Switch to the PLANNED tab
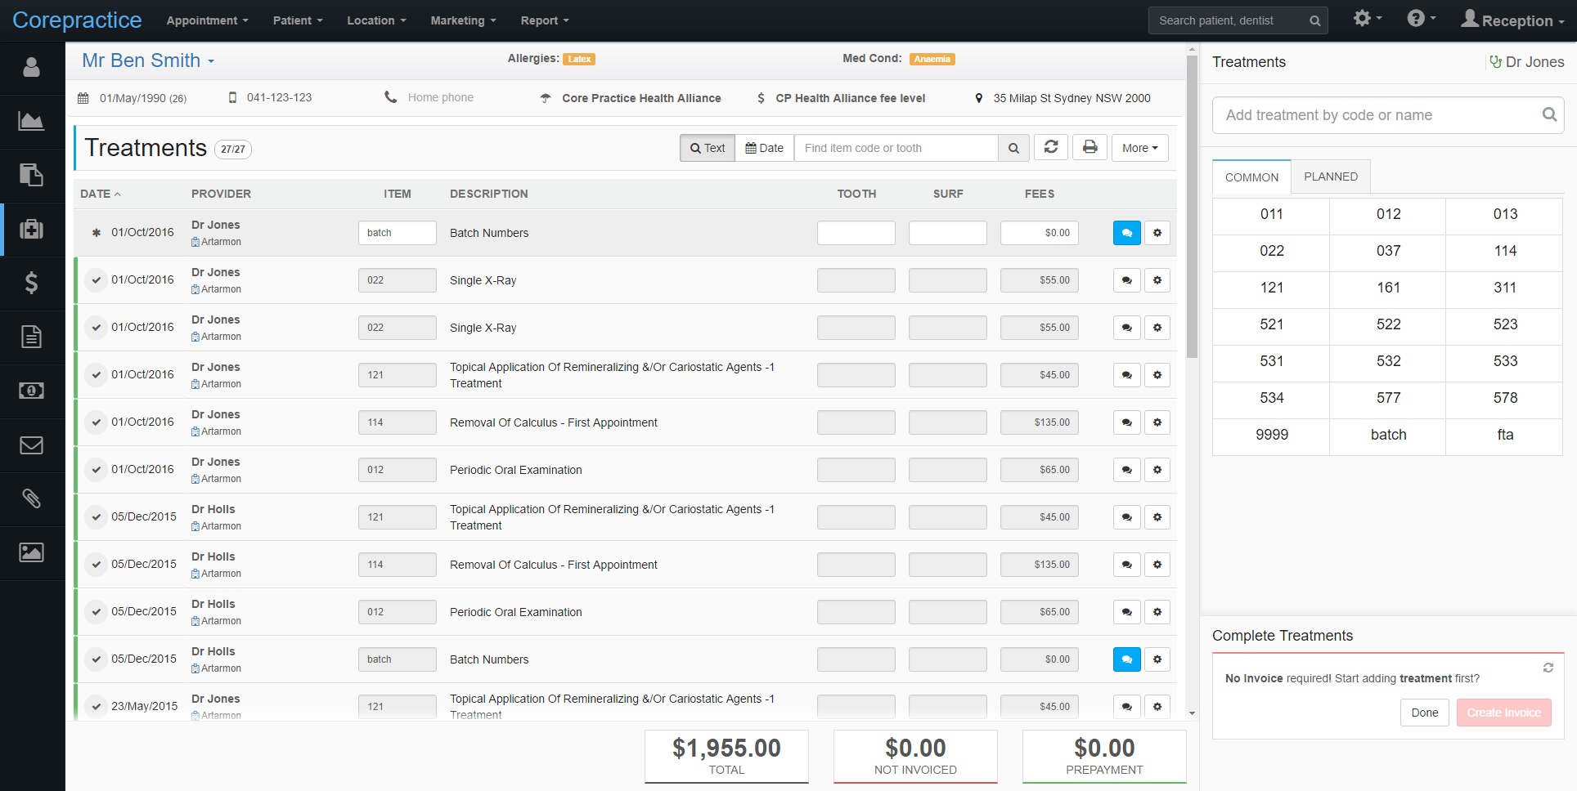The width and height of the screenshot is (1577, 791). click(x=1330, y=177)
